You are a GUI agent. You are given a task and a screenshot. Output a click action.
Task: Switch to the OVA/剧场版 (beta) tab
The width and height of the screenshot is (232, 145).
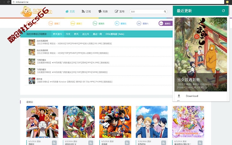tap(115, 34)
